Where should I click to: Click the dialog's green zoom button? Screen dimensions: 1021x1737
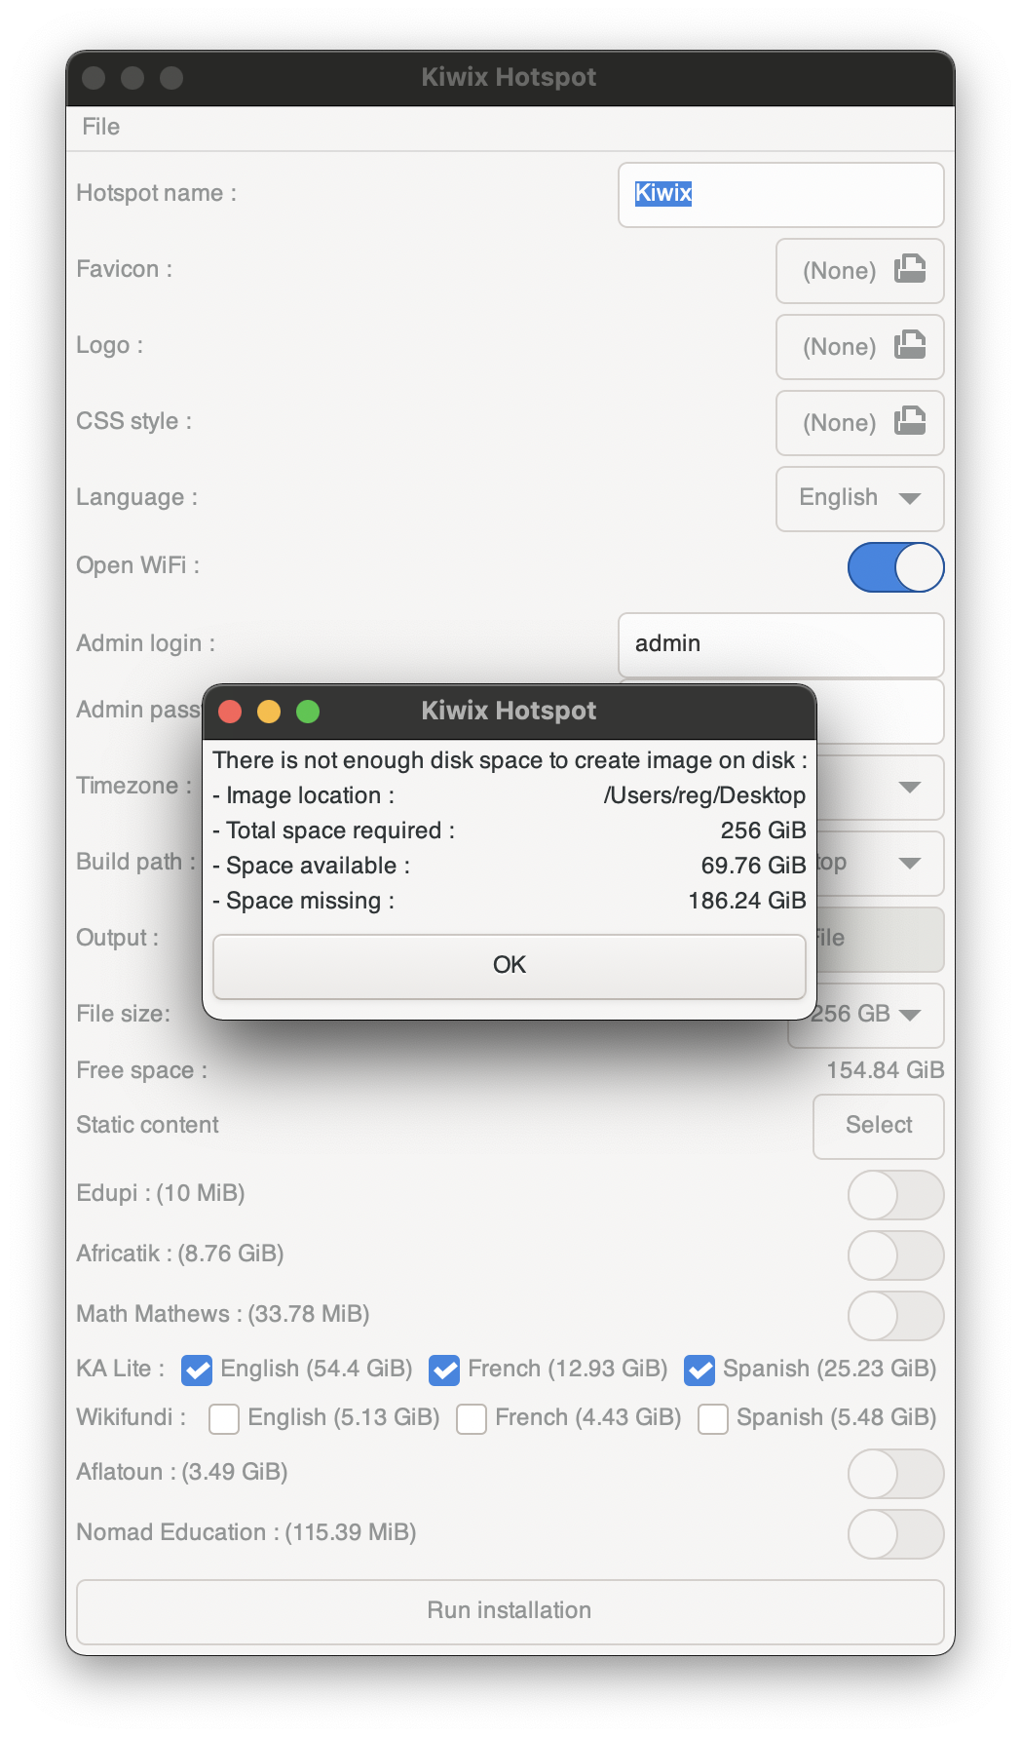click(x=308, y=712)
